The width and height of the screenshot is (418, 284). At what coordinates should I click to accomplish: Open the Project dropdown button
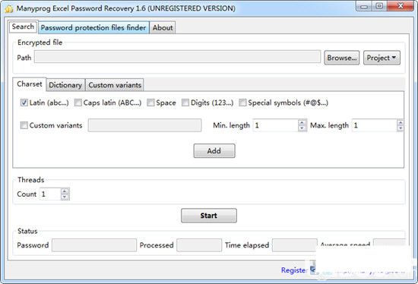(x=382, y=58)
